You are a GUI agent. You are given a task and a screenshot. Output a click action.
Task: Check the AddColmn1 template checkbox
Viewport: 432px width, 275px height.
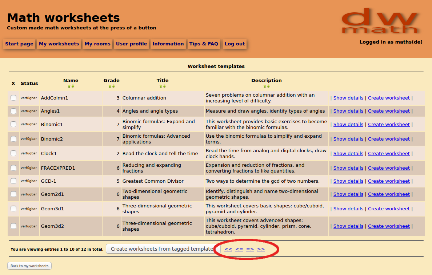coord(13,98)
